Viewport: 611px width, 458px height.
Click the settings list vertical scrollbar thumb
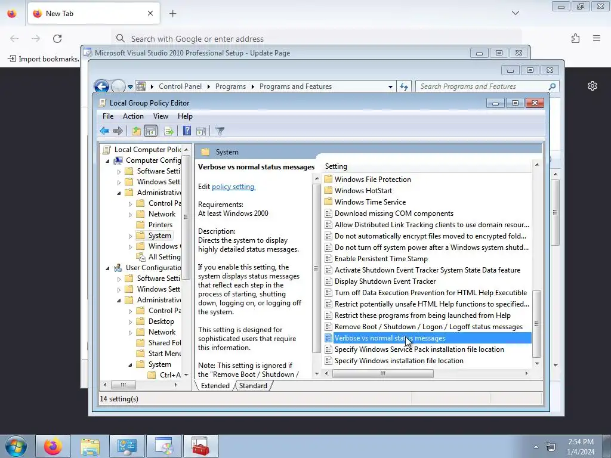[536, 324]
